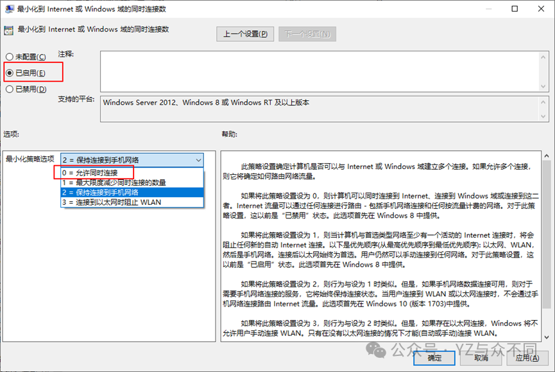Image resolution: width=555 pixels, height=372 pixels.
Task: Maximize the policy settings window
Action: (x=515, y=10)
